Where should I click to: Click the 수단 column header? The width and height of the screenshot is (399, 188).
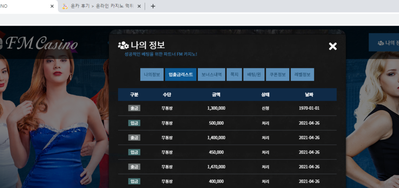click(x=167, y=95)
